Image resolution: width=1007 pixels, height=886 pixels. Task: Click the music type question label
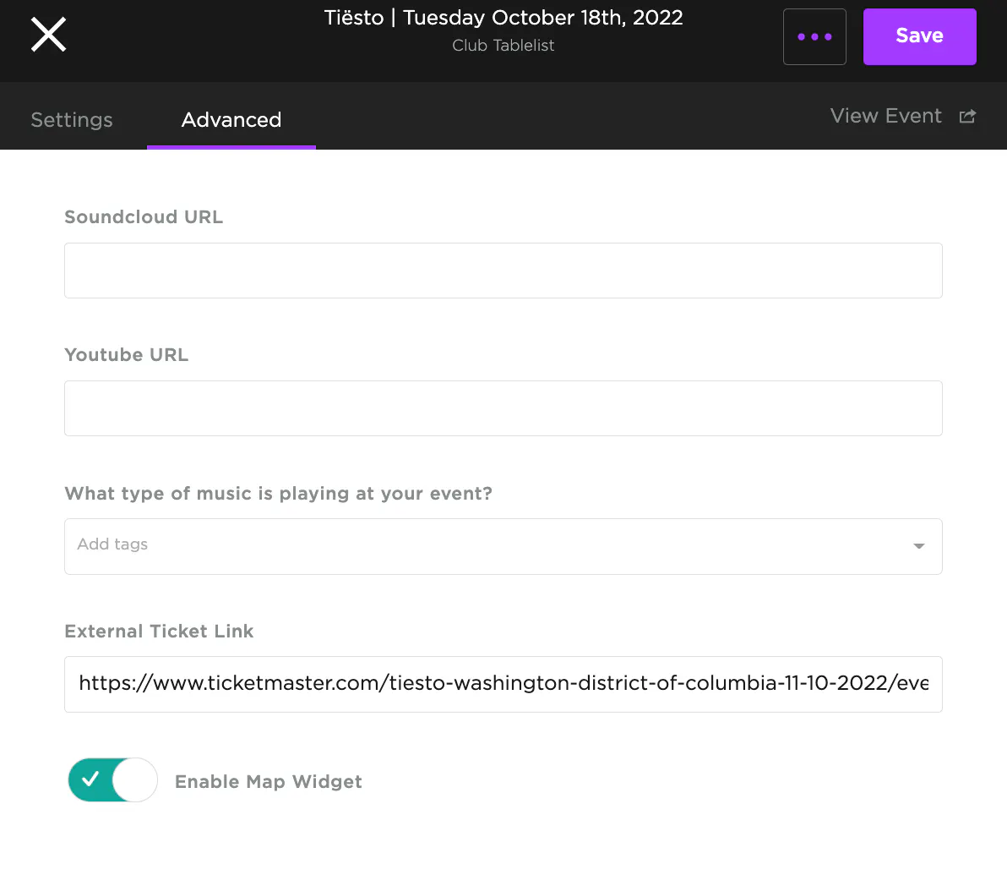[278, 494]
